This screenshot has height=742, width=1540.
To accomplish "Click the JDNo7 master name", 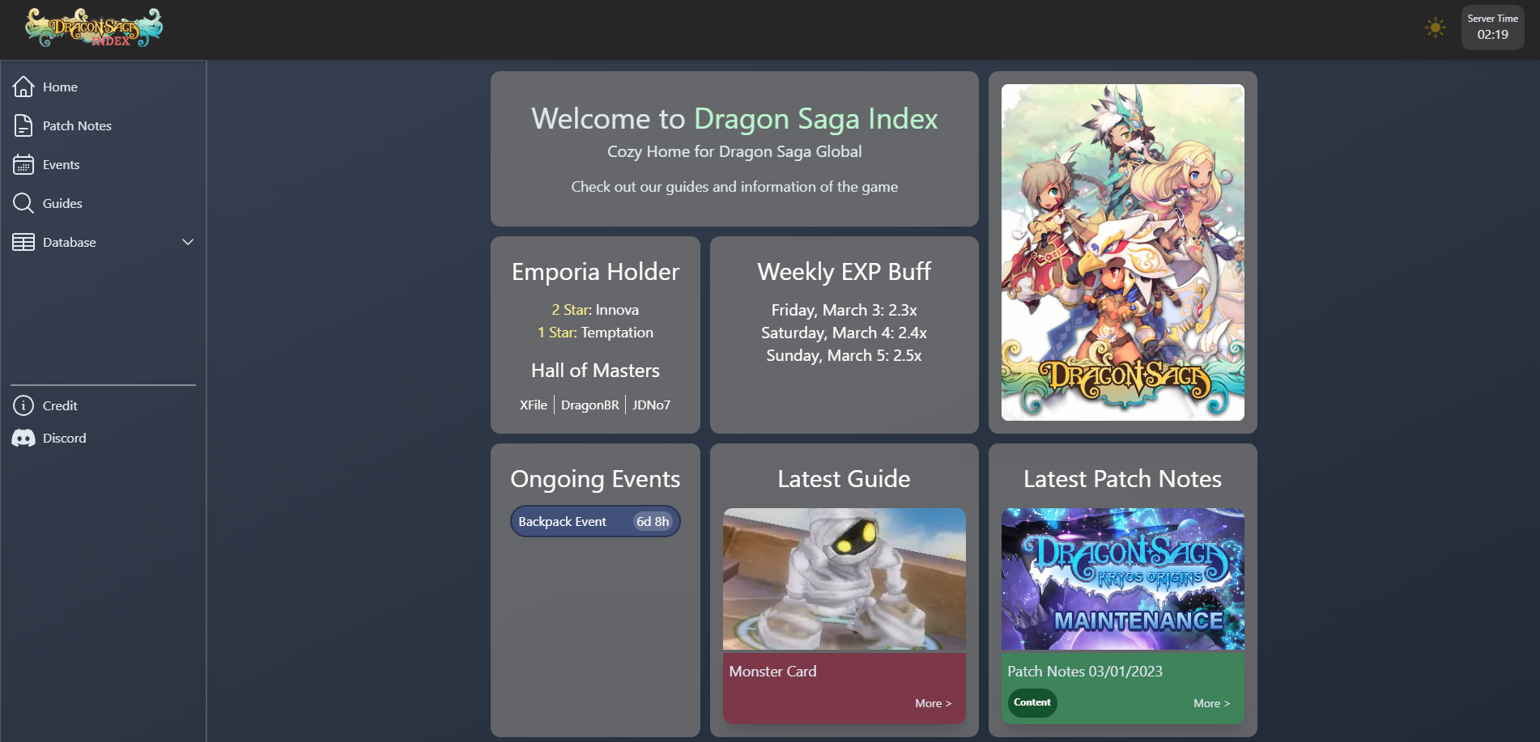I will [x=652, y=405].
